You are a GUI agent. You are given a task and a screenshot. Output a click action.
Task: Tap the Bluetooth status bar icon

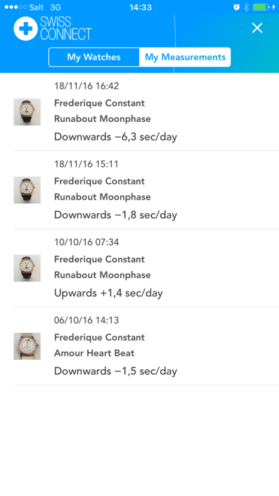(x=246, y=7)
